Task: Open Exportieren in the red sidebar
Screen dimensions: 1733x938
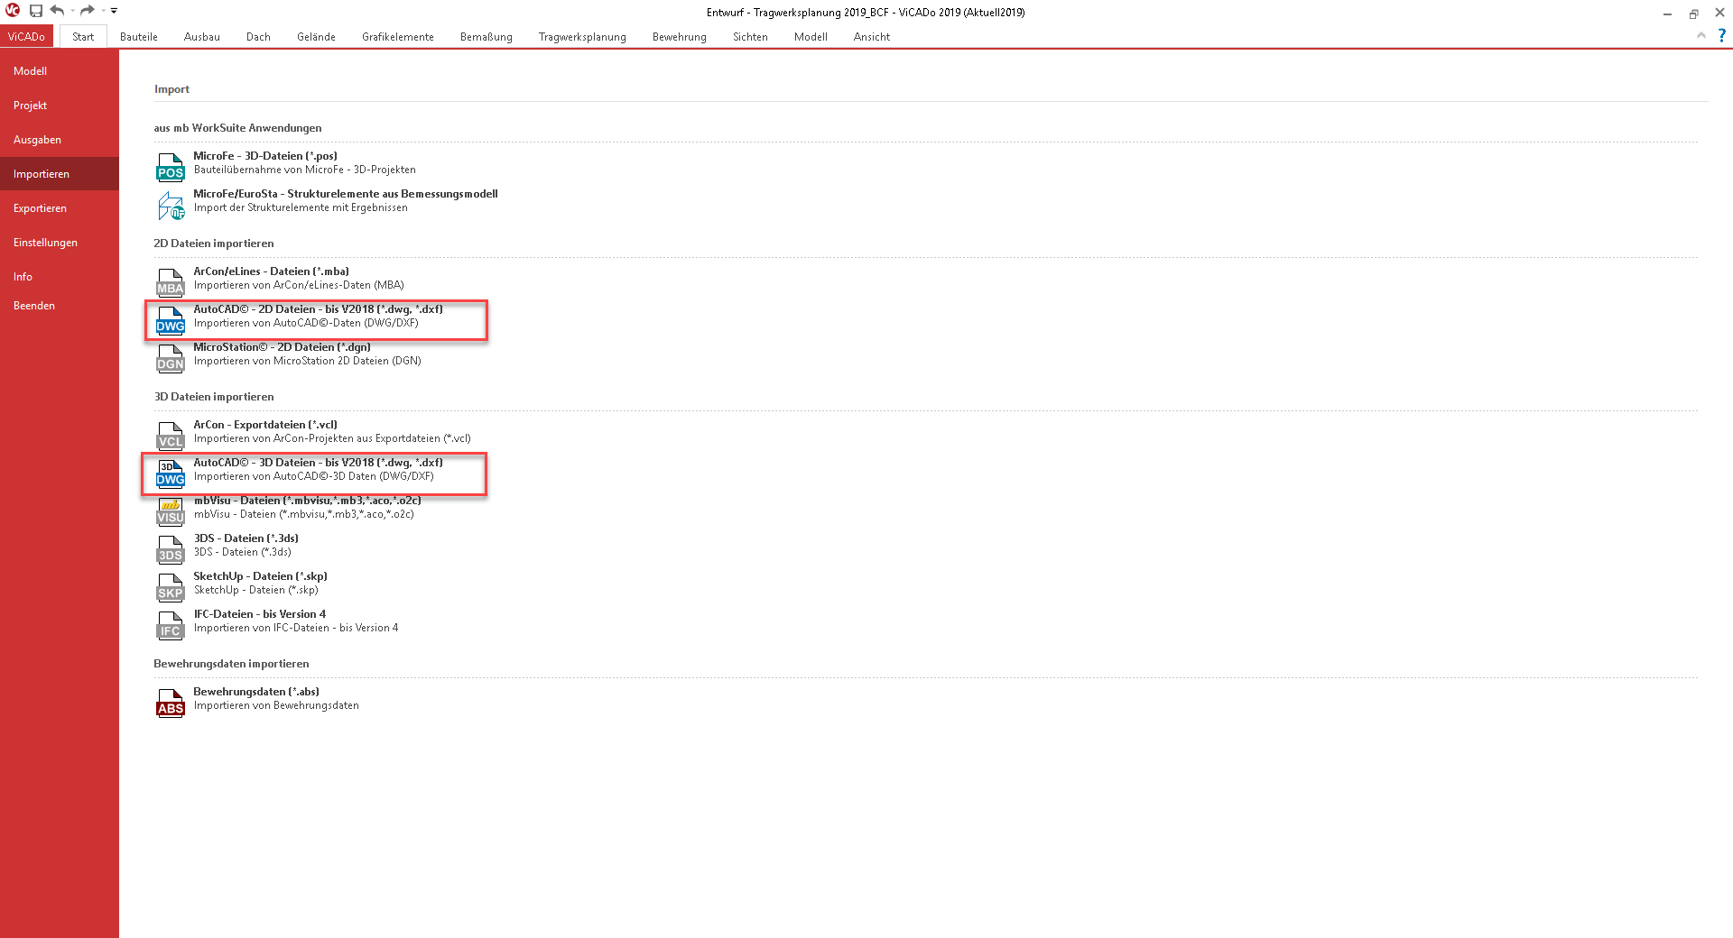Action: point(60,208)
